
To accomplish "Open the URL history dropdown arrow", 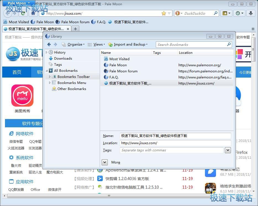I will [169, 13].
